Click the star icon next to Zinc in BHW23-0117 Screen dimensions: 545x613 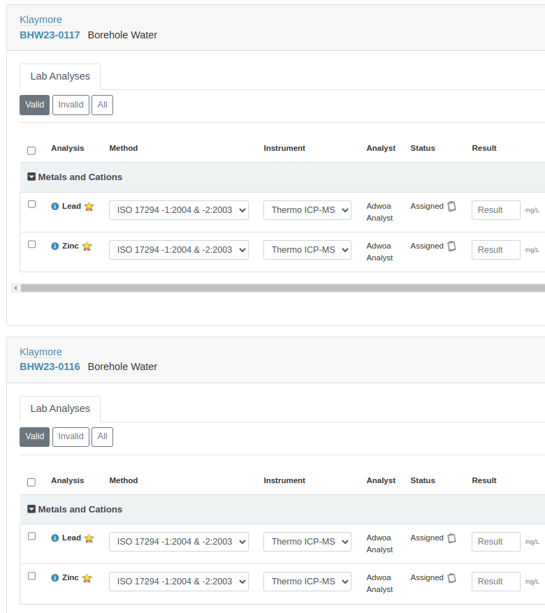87,246
